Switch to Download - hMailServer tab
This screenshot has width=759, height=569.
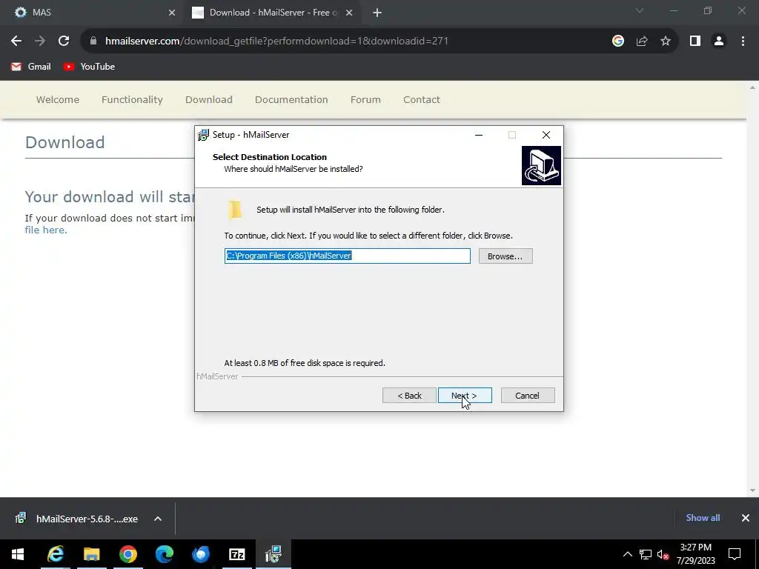click(x=274, y=13)
